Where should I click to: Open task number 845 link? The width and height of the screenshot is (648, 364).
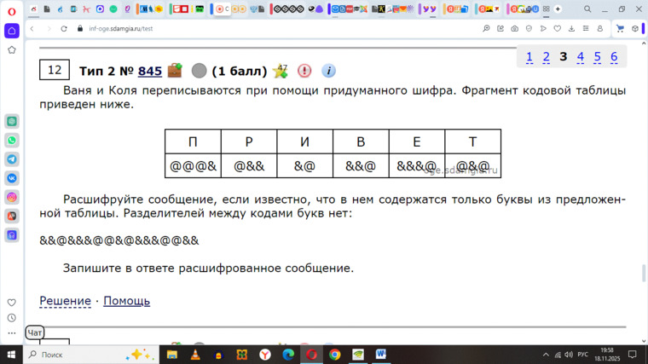pyautogui.click(x=149, y=71)
